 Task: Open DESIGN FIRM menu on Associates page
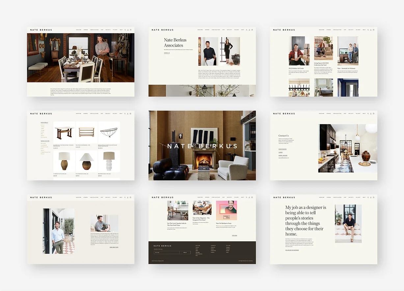pyautogui.click(x=200, y=30)
